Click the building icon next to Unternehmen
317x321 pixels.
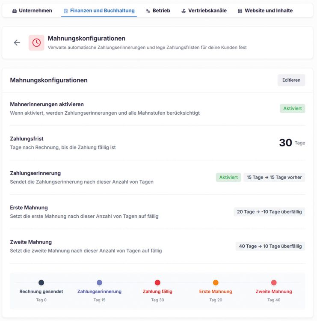click(x=15, y=11)
